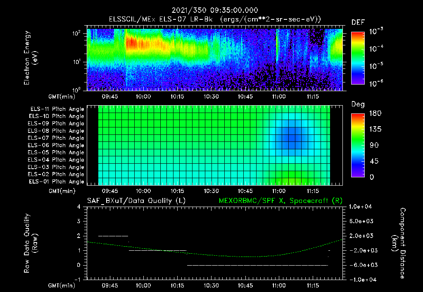
Task: Click the 10^-3 DEF color bar value
Action: 376,31
